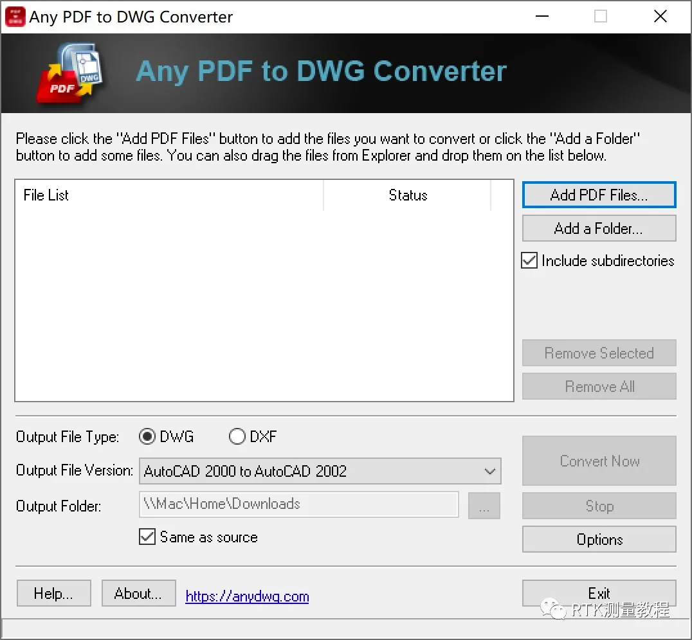This screenshot has height=640, width=692.
Task: Click the File List column header
Action: [x=169, y=195]
